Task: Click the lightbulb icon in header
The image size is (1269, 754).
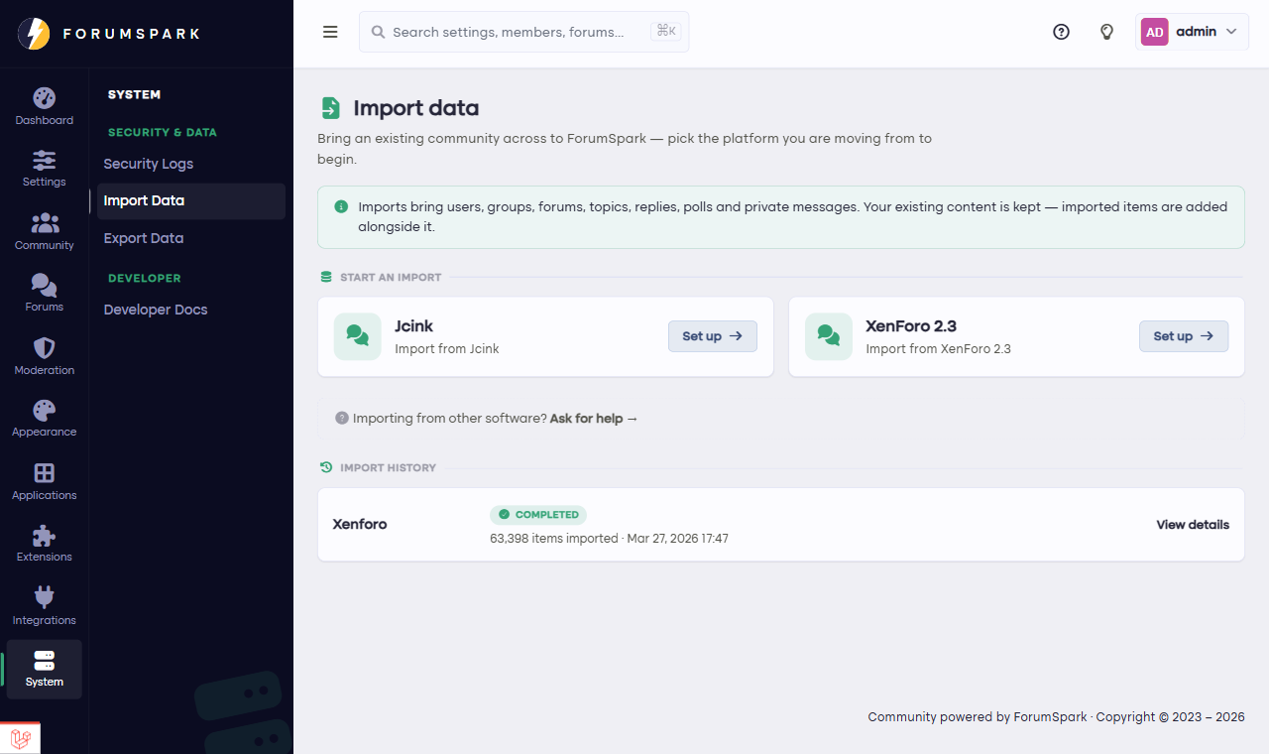Action: (1107, 32)
